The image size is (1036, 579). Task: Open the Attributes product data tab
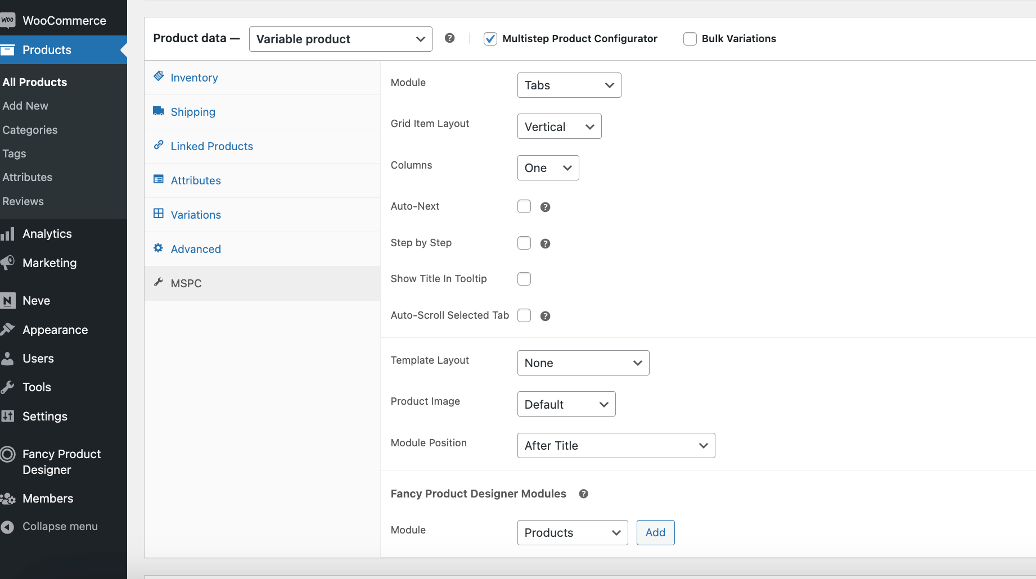coord(262,180)
